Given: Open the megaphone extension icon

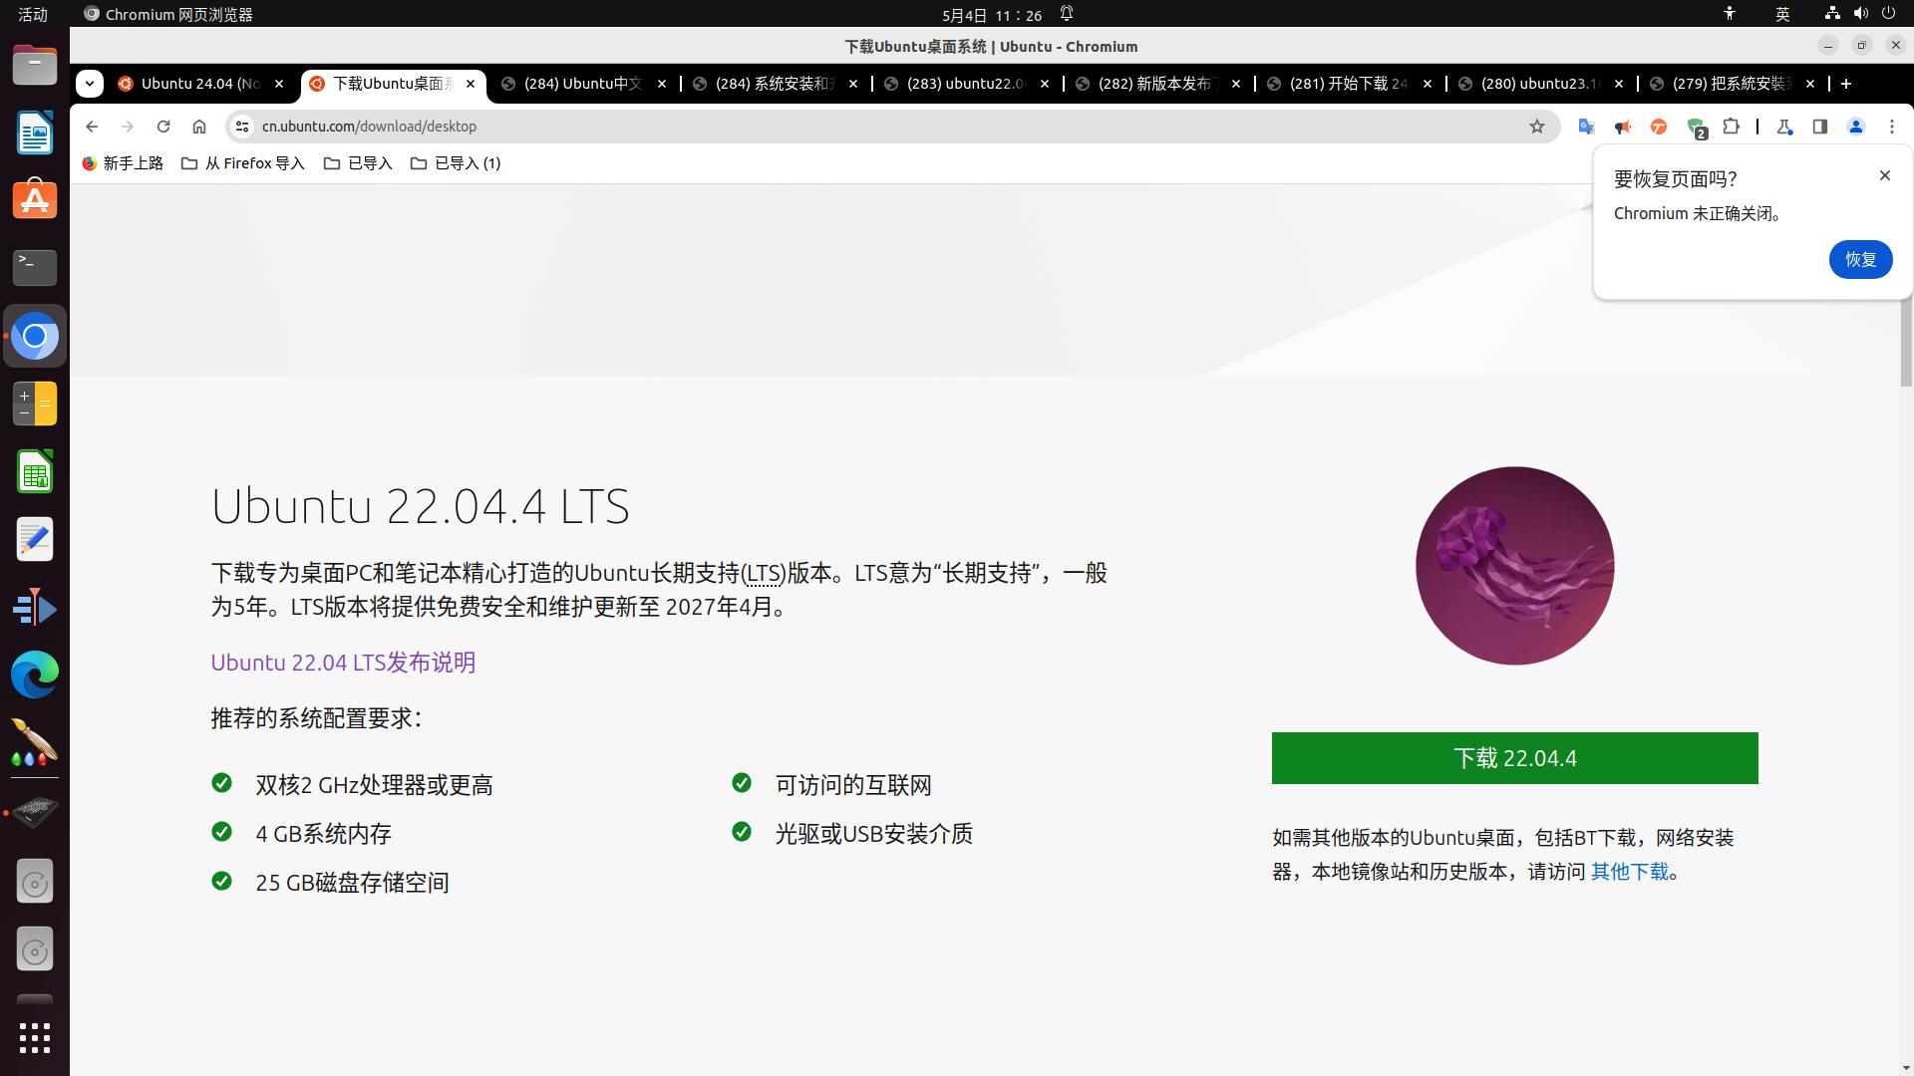Looking at the screenshot, I should coord(1623,127).
